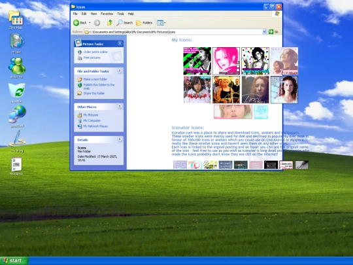Click the dark teal Iconator icon
The height and width of the screenshot is (265, 353).
(241, 165)
